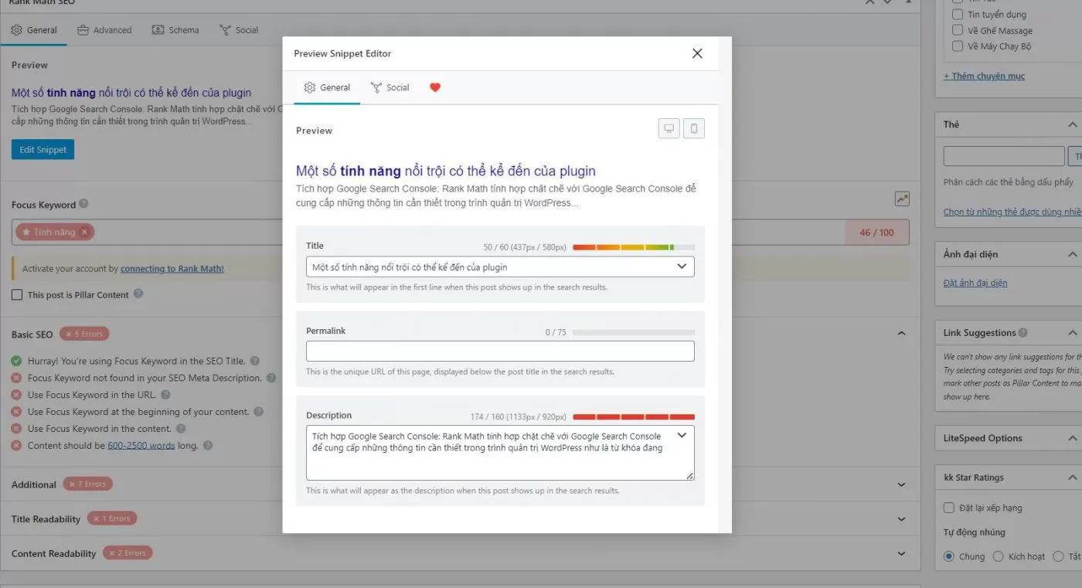Click help icon for Meta Description check
The height and width of the screenshot is (588, 1082).
coord(271,378)
